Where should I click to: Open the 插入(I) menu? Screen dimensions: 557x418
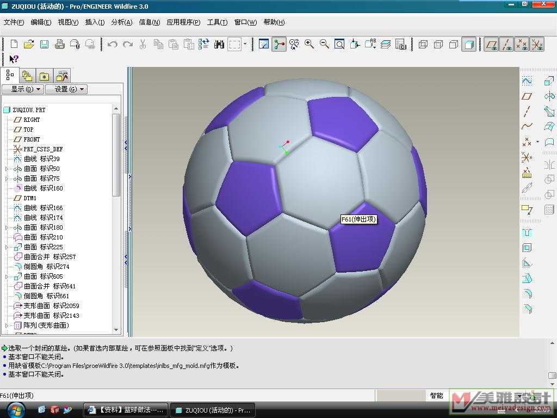95,22
